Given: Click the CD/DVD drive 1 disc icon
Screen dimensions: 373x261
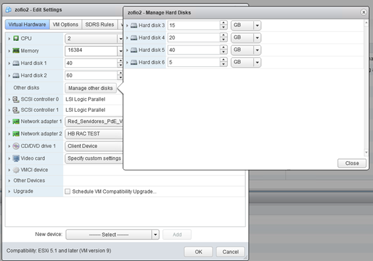Looking at the screenshot, I should 16,146.
